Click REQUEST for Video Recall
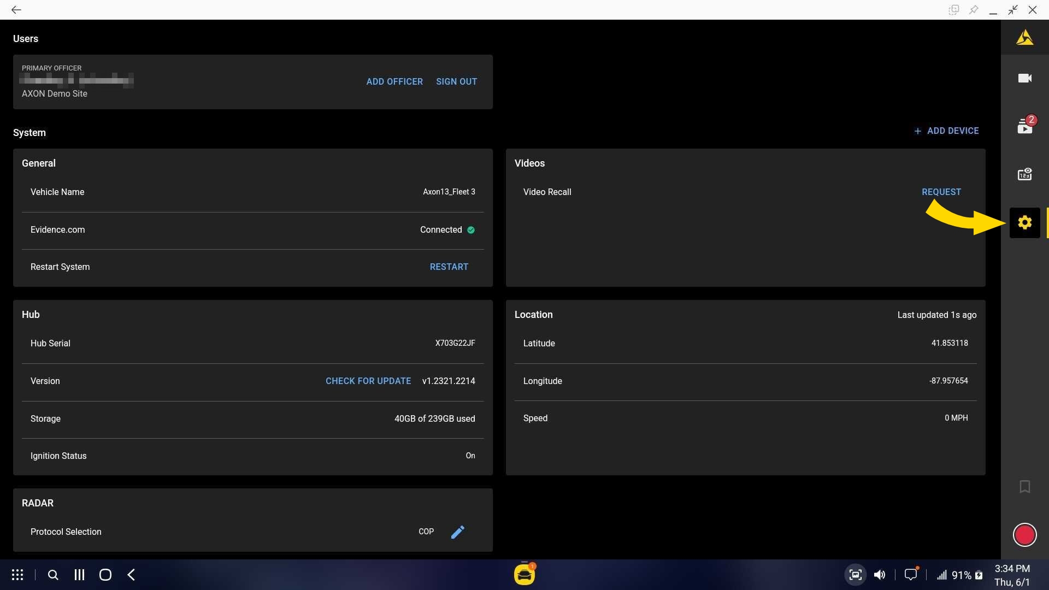This screenshot has height=590, width=1049. point(941,192)
